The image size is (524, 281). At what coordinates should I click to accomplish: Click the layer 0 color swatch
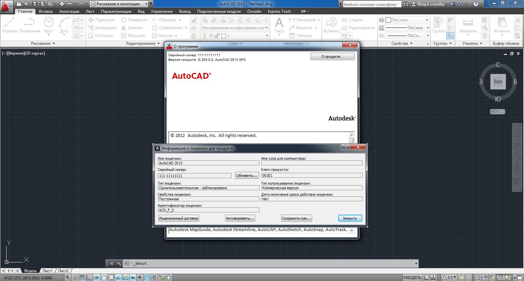pyautogui.click(x=224, y=36)
